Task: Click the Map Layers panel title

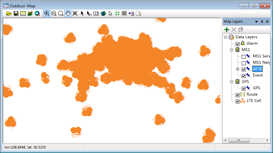Action: (x=233, y=21)
